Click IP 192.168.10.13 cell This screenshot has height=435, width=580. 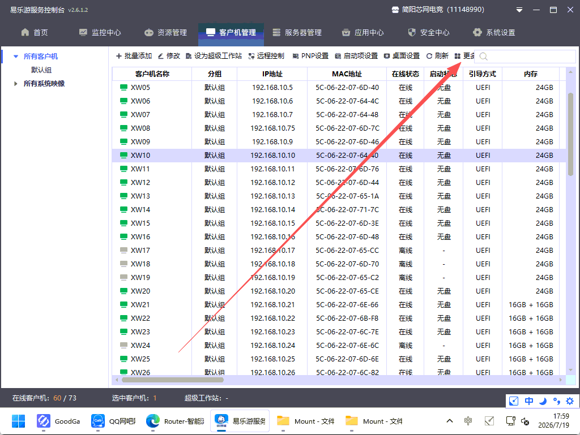(x=272, y=196)
